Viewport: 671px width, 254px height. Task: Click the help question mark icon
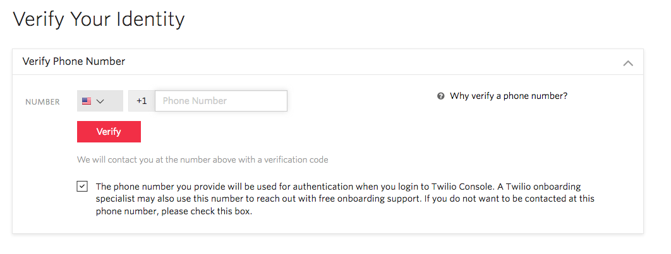441,96
